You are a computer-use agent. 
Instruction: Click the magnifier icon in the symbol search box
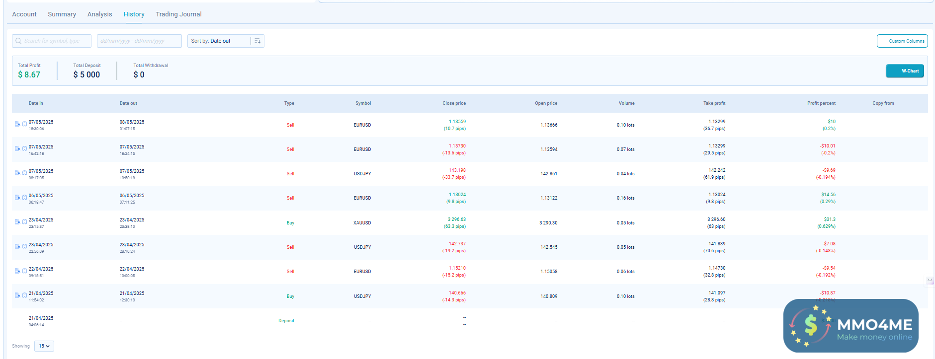(18, 41)
